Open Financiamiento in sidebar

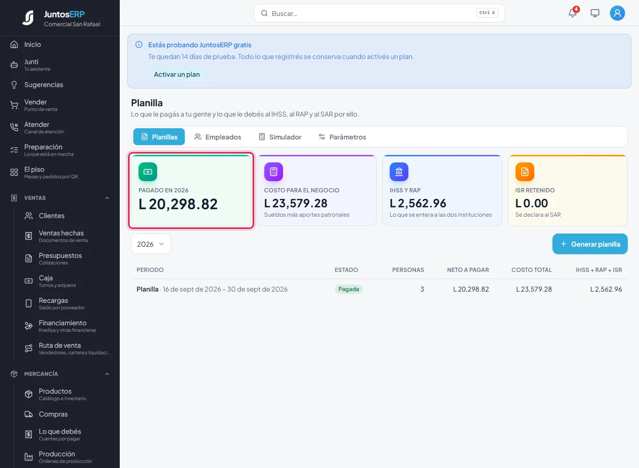67,326
